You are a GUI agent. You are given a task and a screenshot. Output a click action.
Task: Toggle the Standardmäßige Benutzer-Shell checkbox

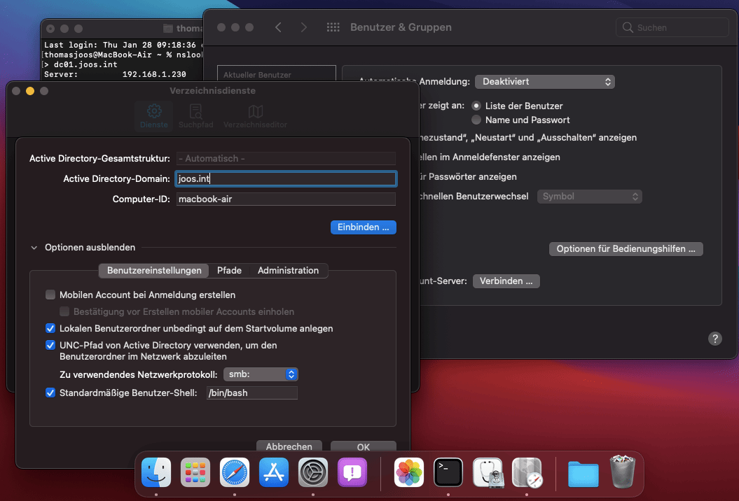coord(50,393)
